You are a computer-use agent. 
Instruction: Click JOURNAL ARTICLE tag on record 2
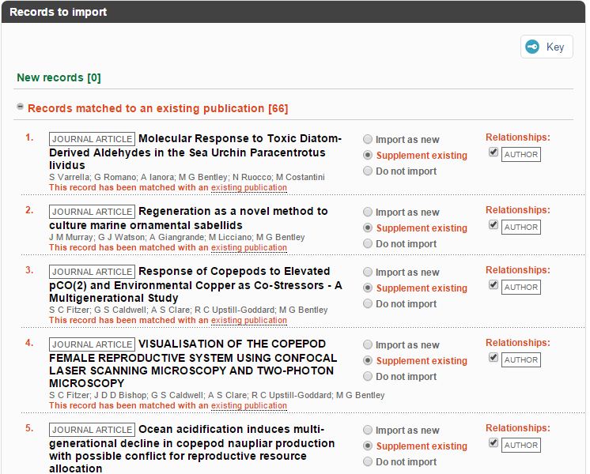tap(92, 212)
